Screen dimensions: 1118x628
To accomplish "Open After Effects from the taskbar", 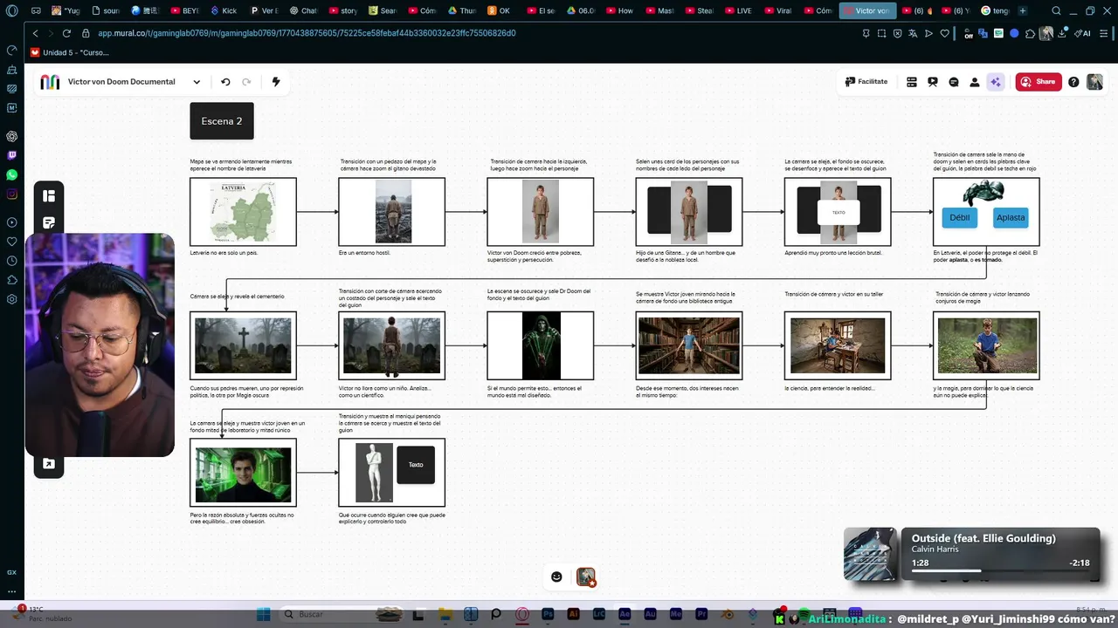I will 625,614.
